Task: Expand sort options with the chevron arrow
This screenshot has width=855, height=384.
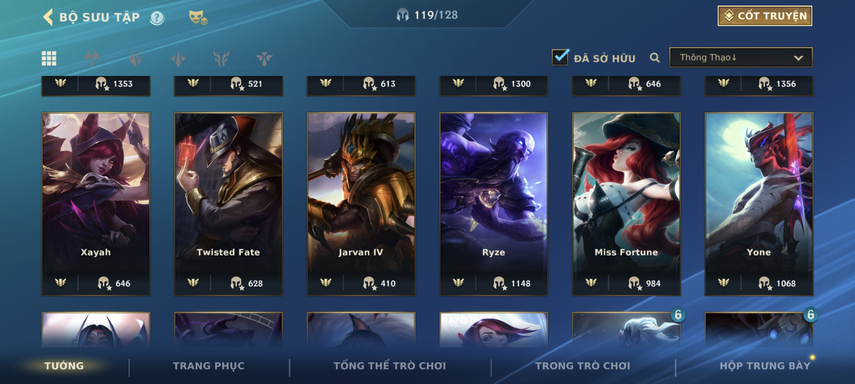Action: 798,58
